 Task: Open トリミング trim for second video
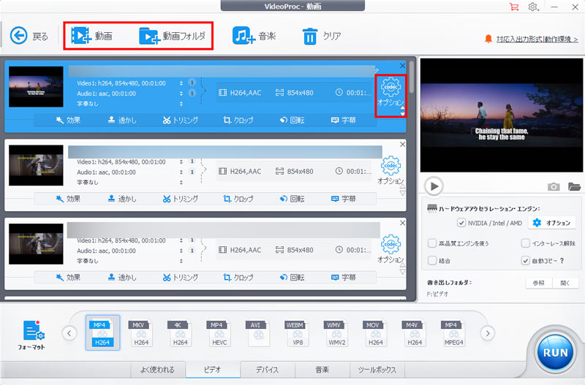click(x=180, y=199)
